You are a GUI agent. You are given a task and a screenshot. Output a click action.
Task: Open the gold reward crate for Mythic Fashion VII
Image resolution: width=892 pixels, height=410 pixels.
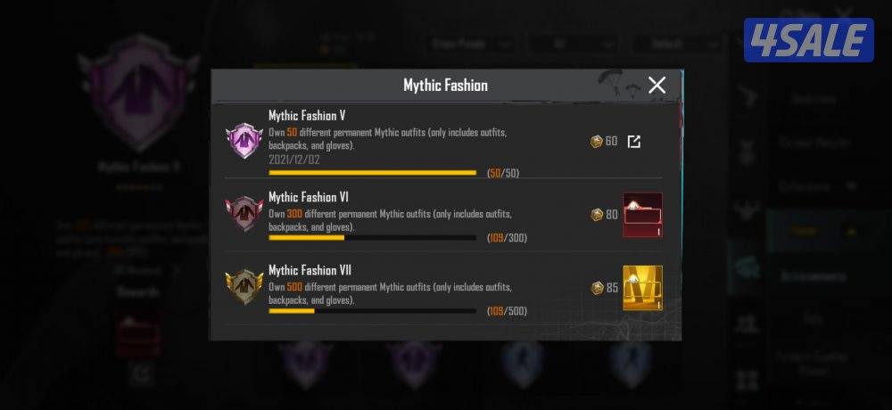[x=643, y=288]
